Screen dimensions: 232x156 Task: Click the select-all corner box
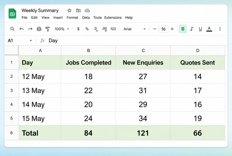pyautogui.click(x=12, y=51)
